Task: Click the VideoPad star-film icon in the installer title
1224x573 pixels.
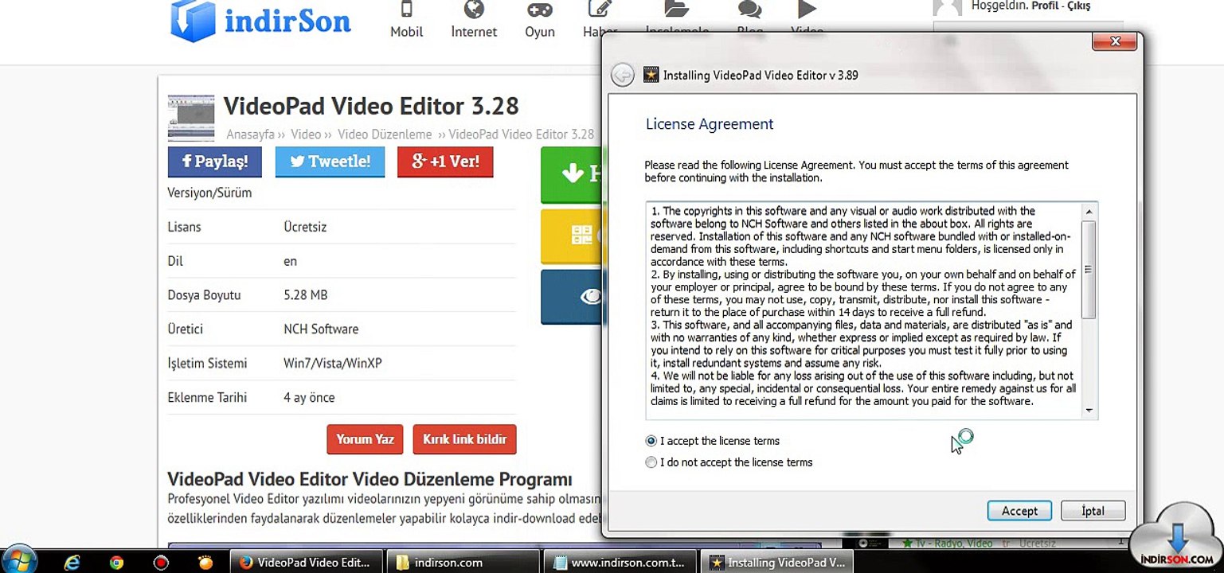Action: tap(651, 75)
